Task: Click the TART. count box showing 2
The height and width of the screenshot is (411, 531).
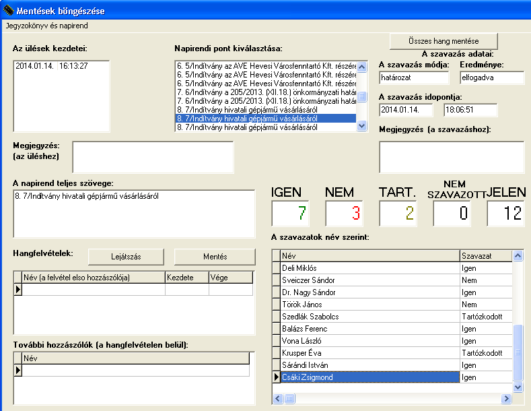Action: click(398, 214)
